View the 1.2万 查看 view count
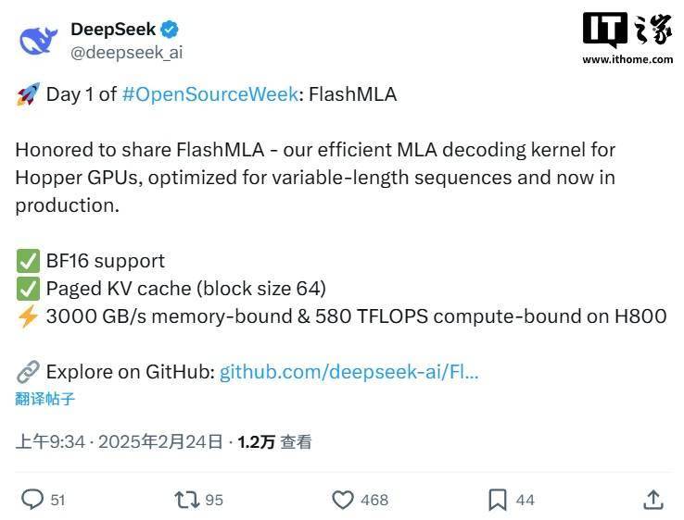 point(274,441)
